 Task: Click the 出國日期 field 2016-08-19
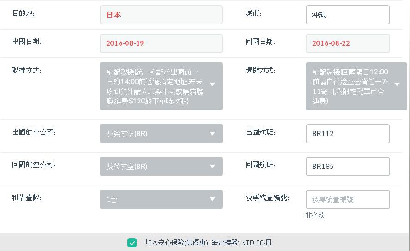(x=161, y=43)
